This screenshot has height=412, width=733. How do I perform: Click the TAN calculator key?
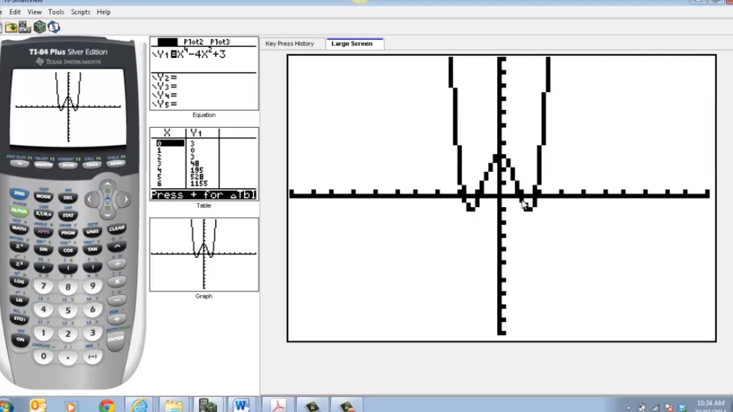(x=92, y=249)
